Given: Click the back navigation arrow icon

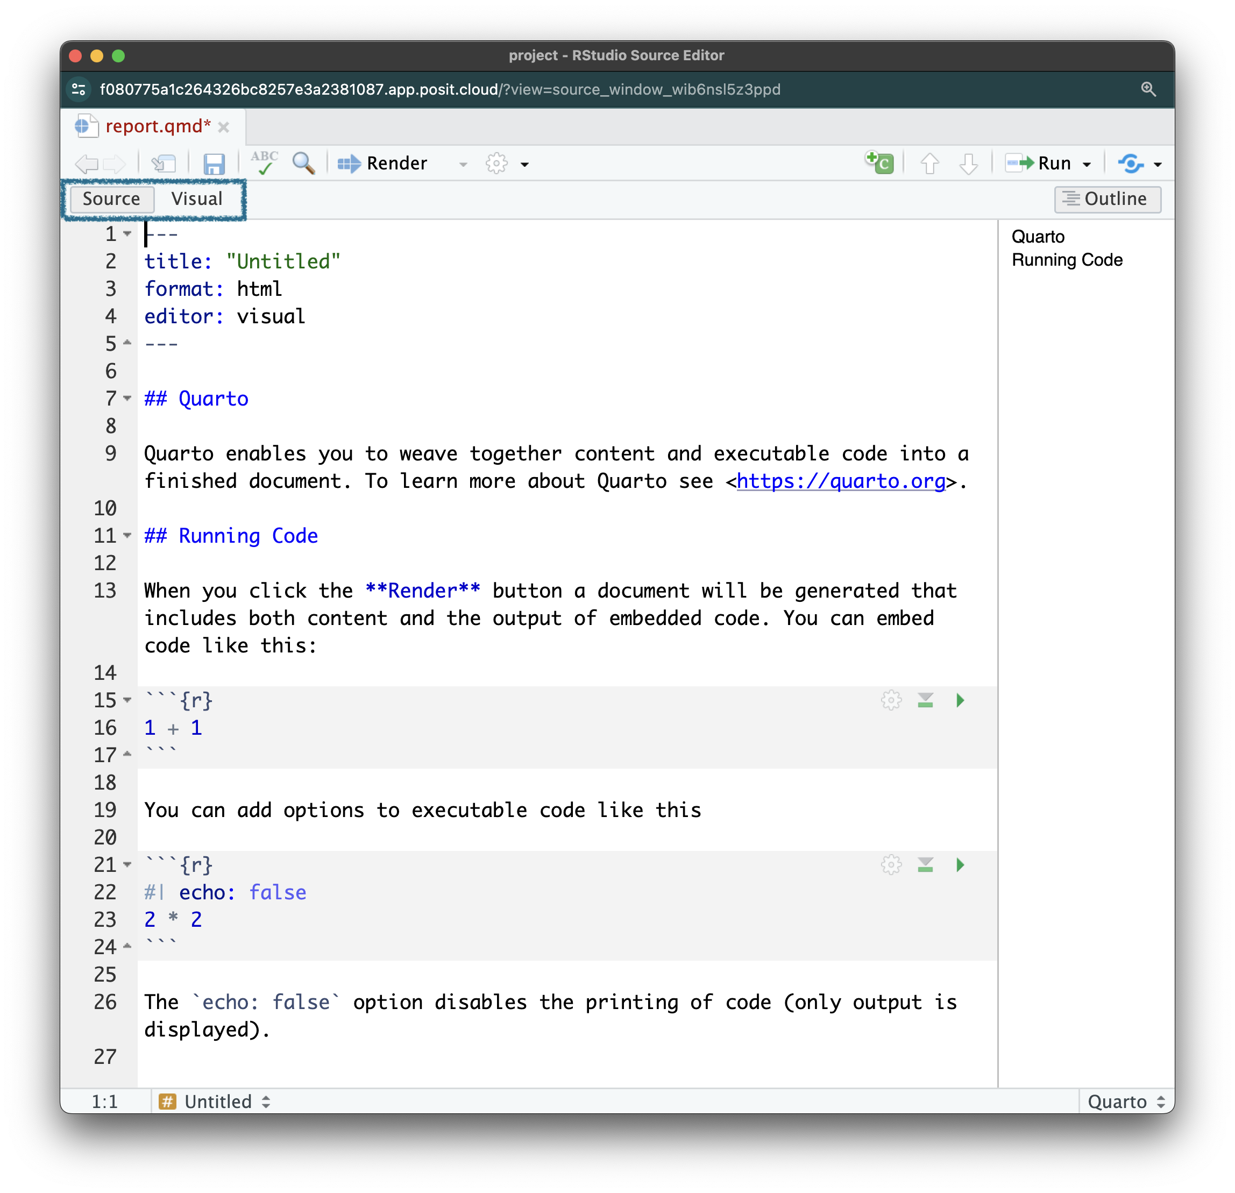Looking at the screenshot, I should (x=86, y=164).
